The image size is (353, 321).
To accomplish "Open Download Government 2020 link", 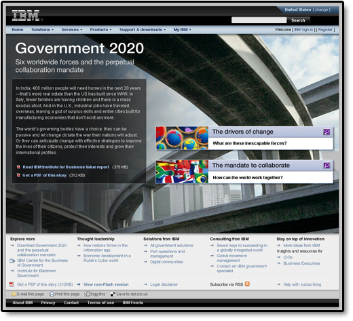I will coord(42,250).
